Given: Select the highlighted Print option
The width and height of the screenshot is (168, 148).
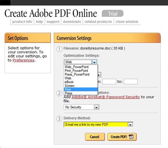Looking at the screenshot, I should click(x=81, y=89).
